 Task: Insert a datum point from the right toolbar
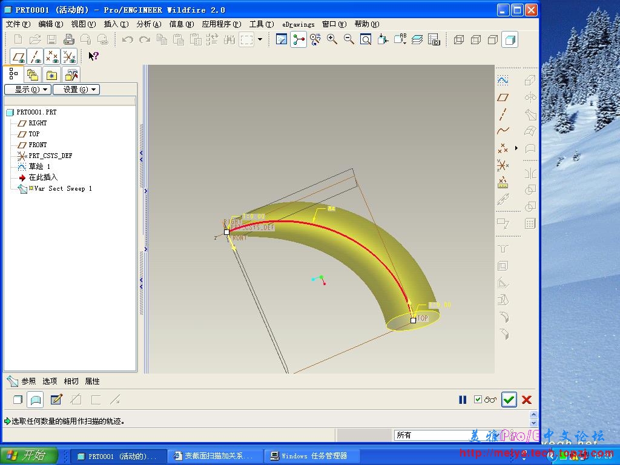pos(503,148)
